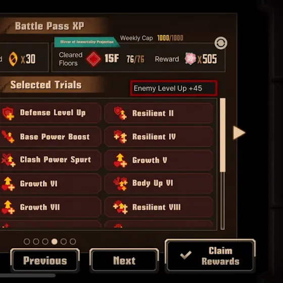Select the first page indicator dot
The height and width of the screenshot is (283, 283).
coord(27,242)
